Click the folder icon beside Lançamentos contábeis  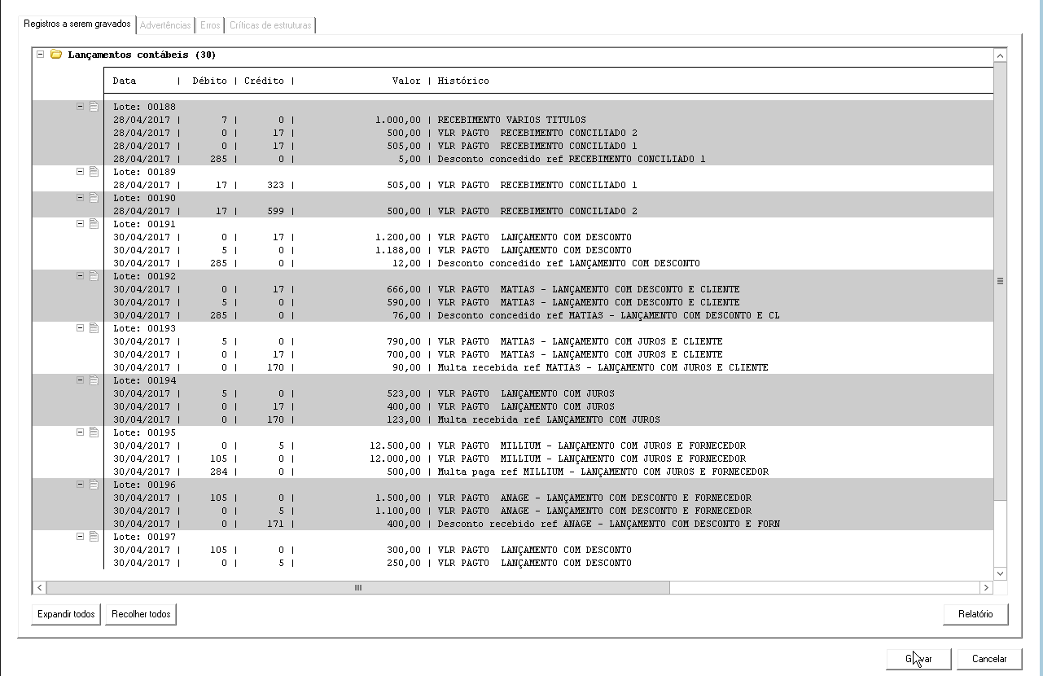pos(56,55)
